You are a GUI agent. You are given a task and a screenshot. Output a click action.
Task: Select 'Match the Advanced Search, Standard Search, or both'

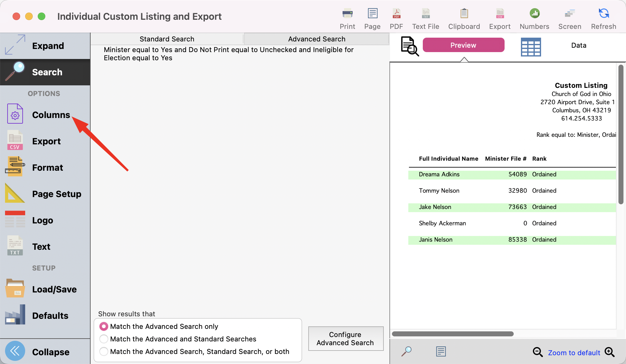coord(104,351)
